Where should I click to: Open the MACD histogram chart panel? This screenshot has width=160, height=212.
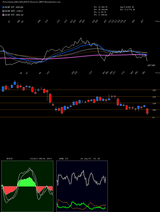click(x=27, y=186)
